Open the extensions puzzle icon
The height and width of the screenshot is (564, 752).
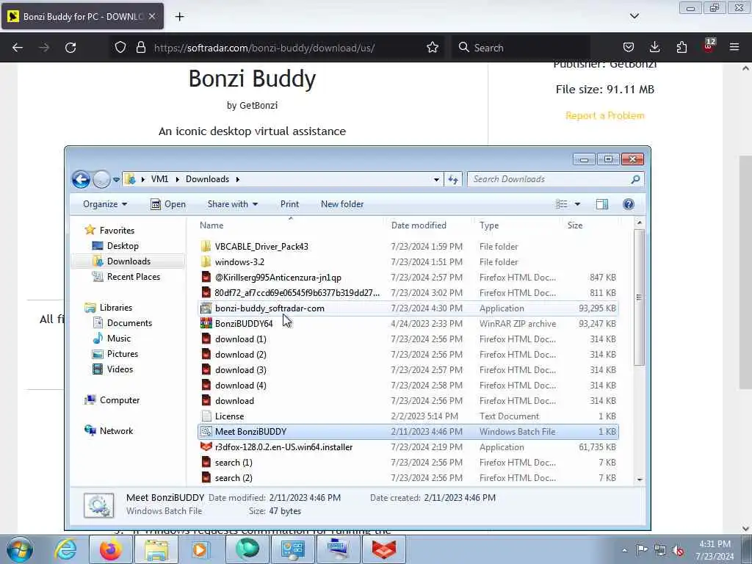681,48
